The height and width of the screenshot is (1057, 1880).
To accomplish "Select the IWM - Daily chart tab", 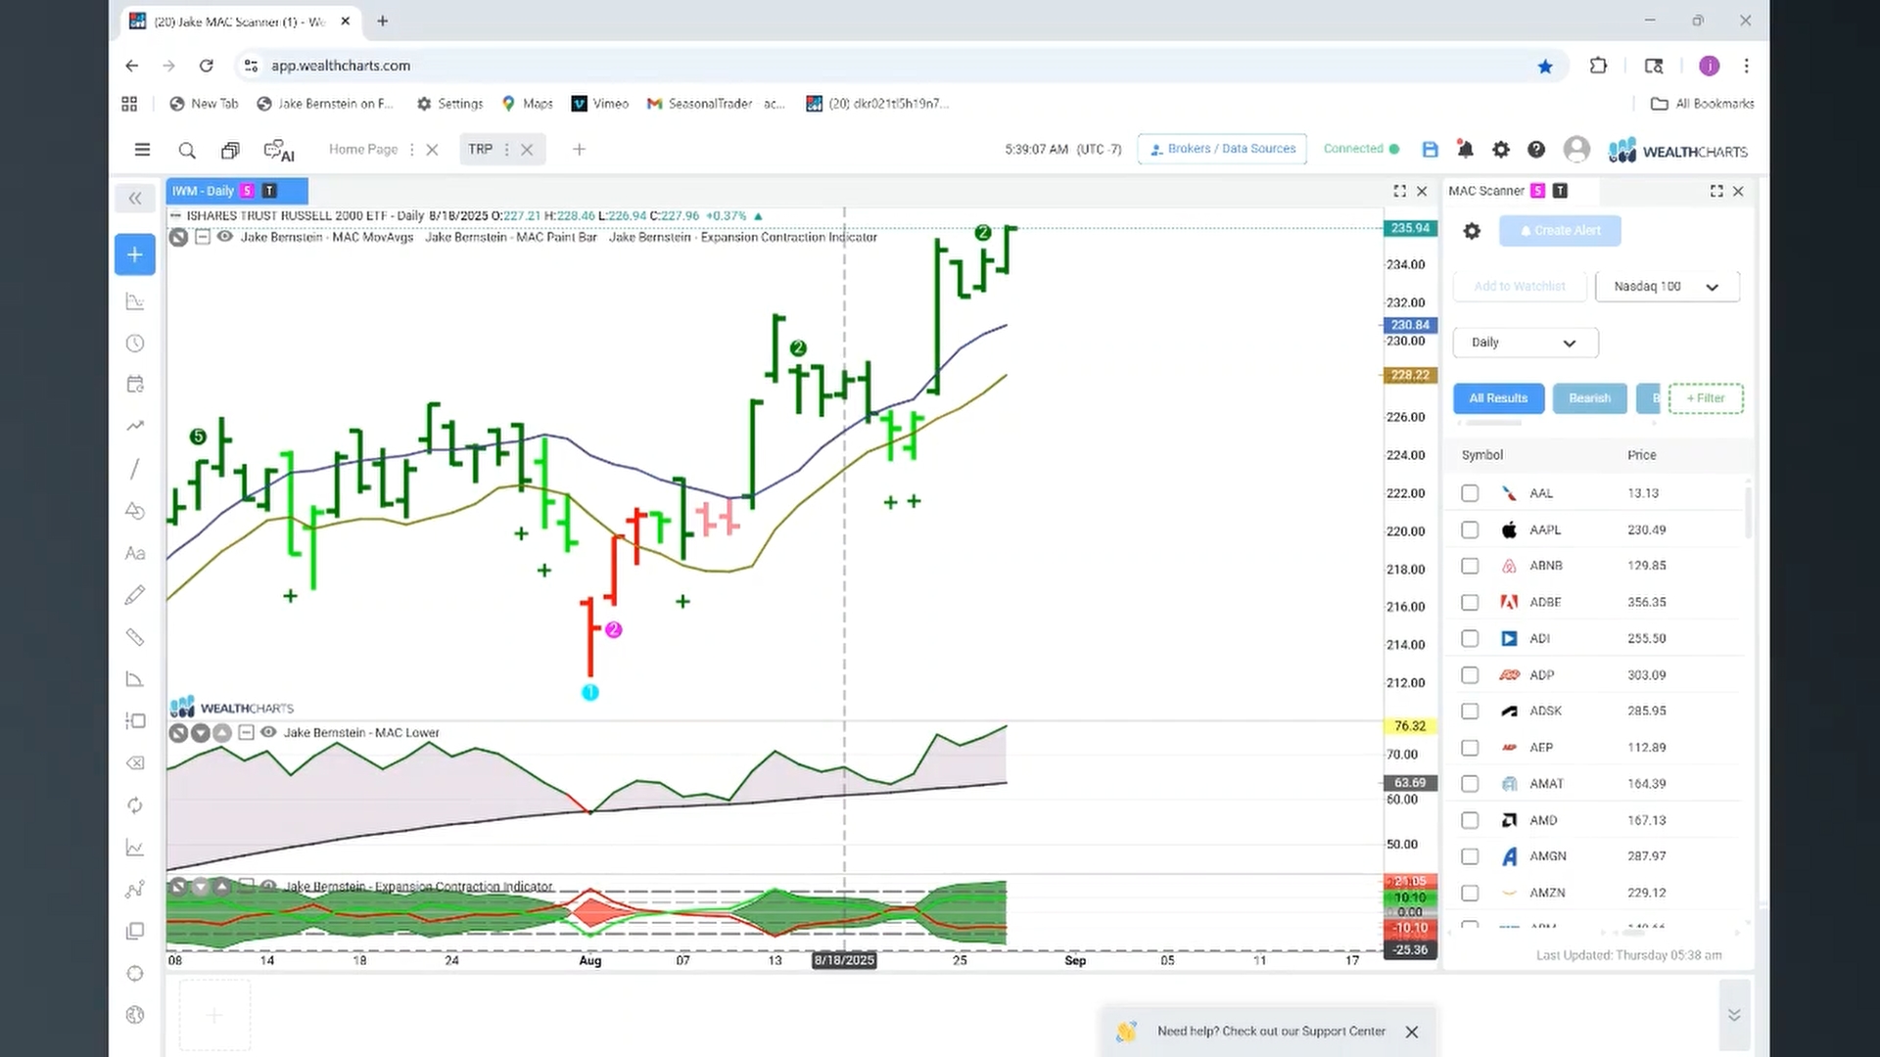I will click(x=237, y=191).
